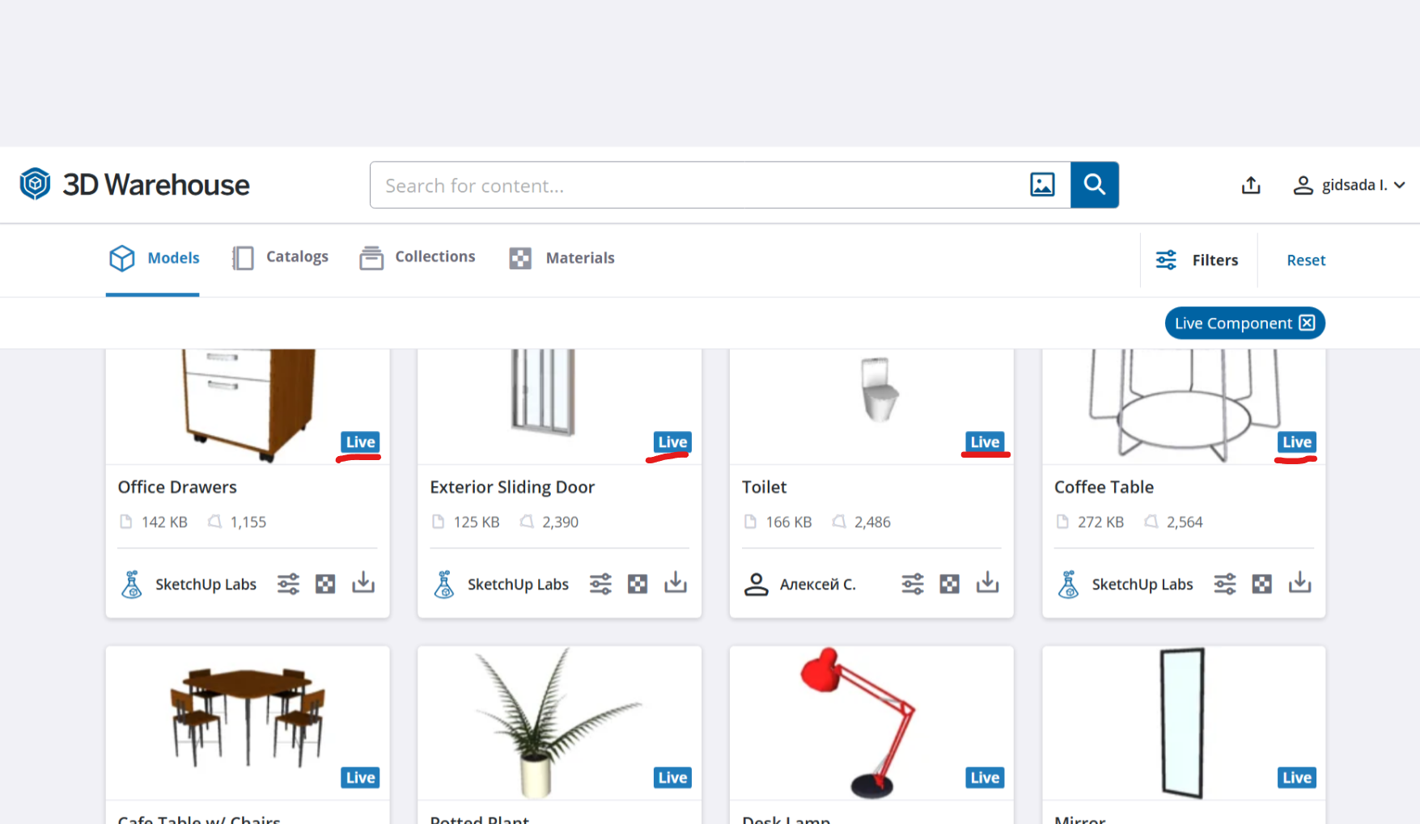Switch to the Catalogs tab
1420x824 pixels.
coord(280,257)
